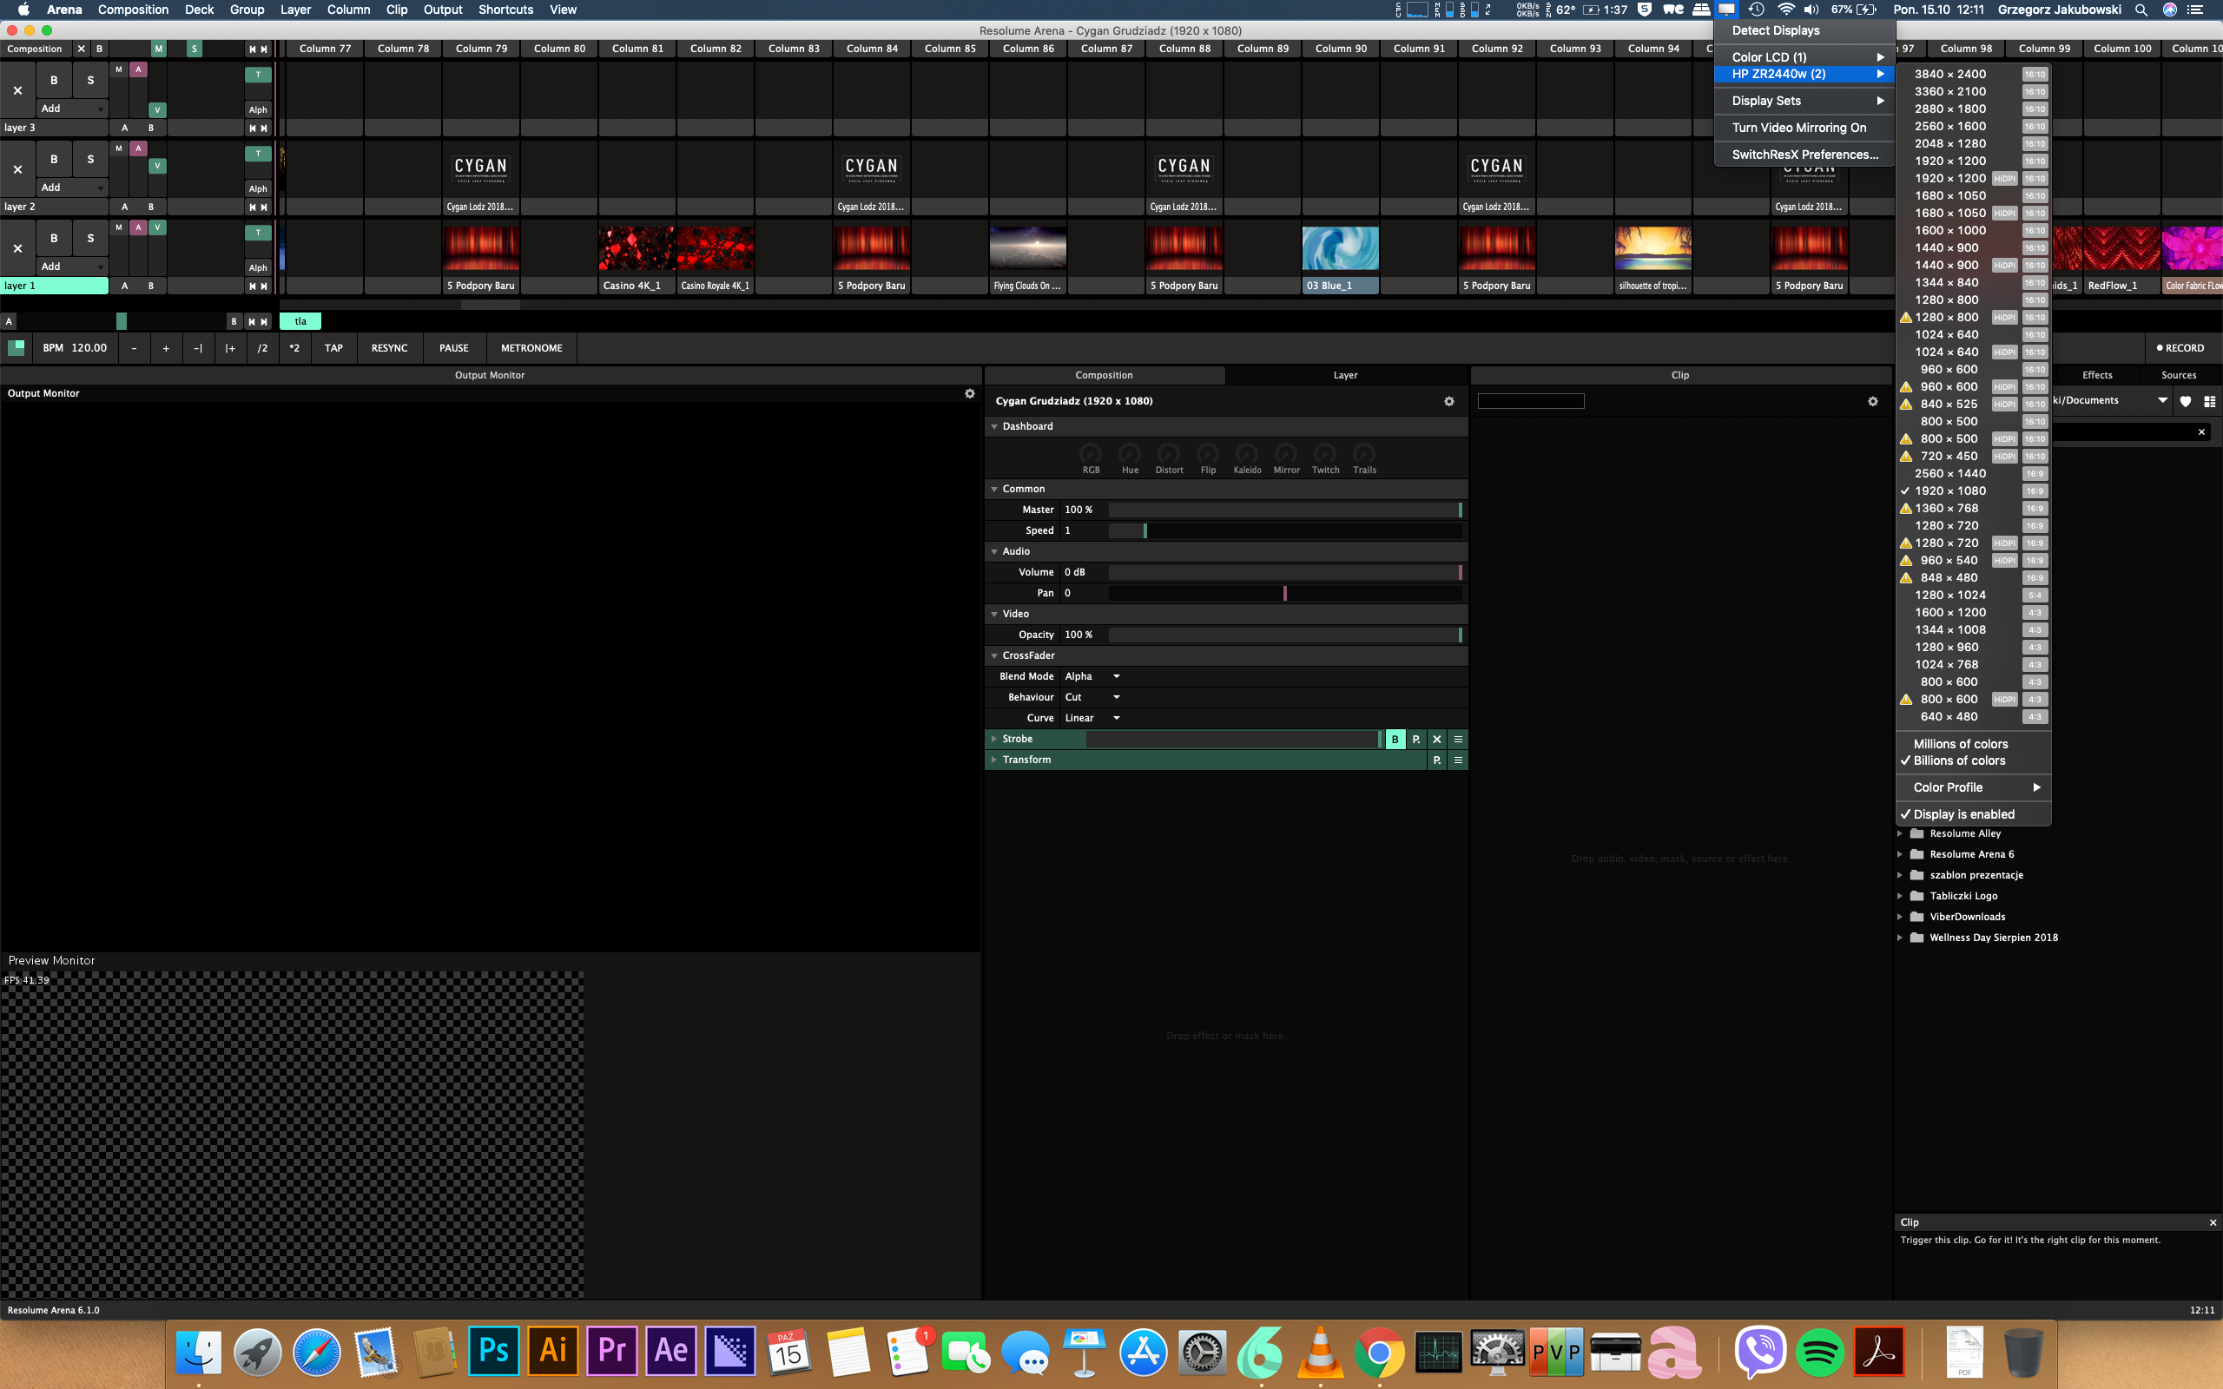
Task: Expand the Resolume Alley folder
Action: [x=1900, y=834]
